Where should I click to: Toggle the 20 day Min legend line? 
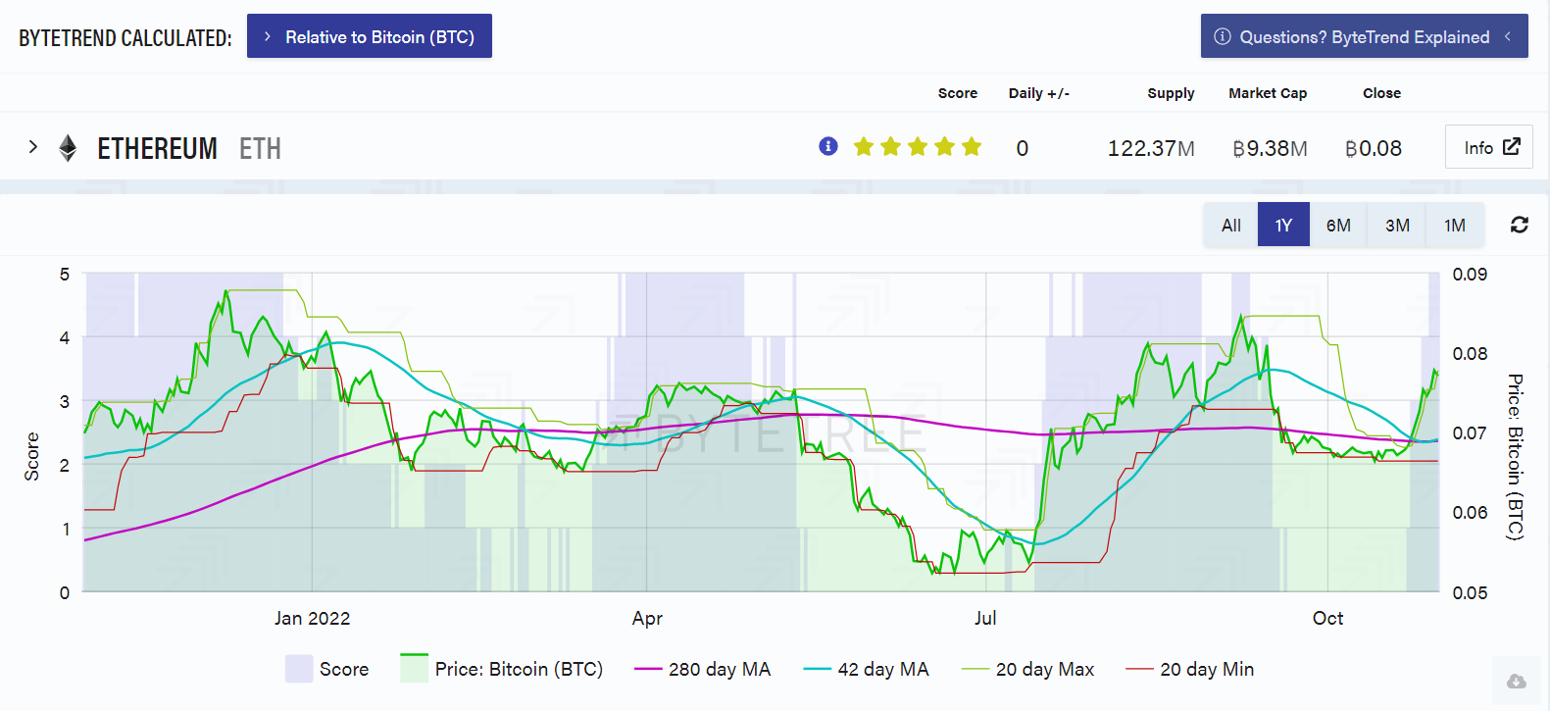coord(1189,669)
